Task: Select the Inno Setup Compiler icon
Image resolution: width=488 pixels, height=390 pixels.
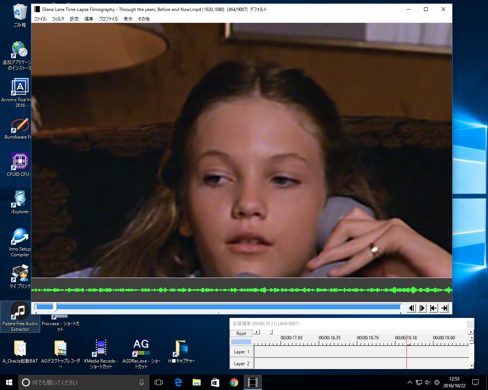Action: [x=20, y=243]
